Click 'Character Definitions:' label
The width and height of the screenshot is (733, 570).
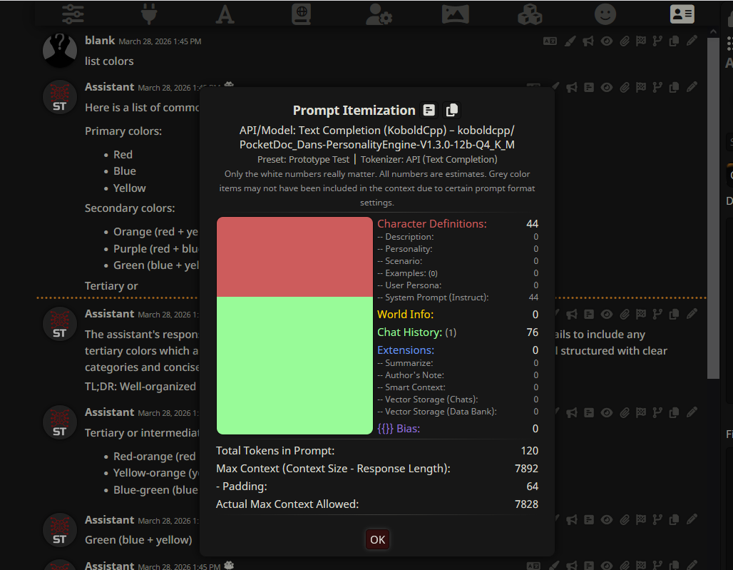(432, 224)
